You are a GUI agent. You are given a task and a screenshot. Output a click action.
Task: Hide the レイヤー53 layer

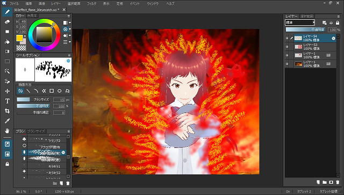click(287, 47)
